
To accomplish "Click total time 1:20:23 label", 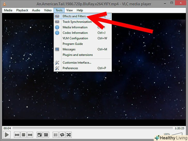I will 179,128.
